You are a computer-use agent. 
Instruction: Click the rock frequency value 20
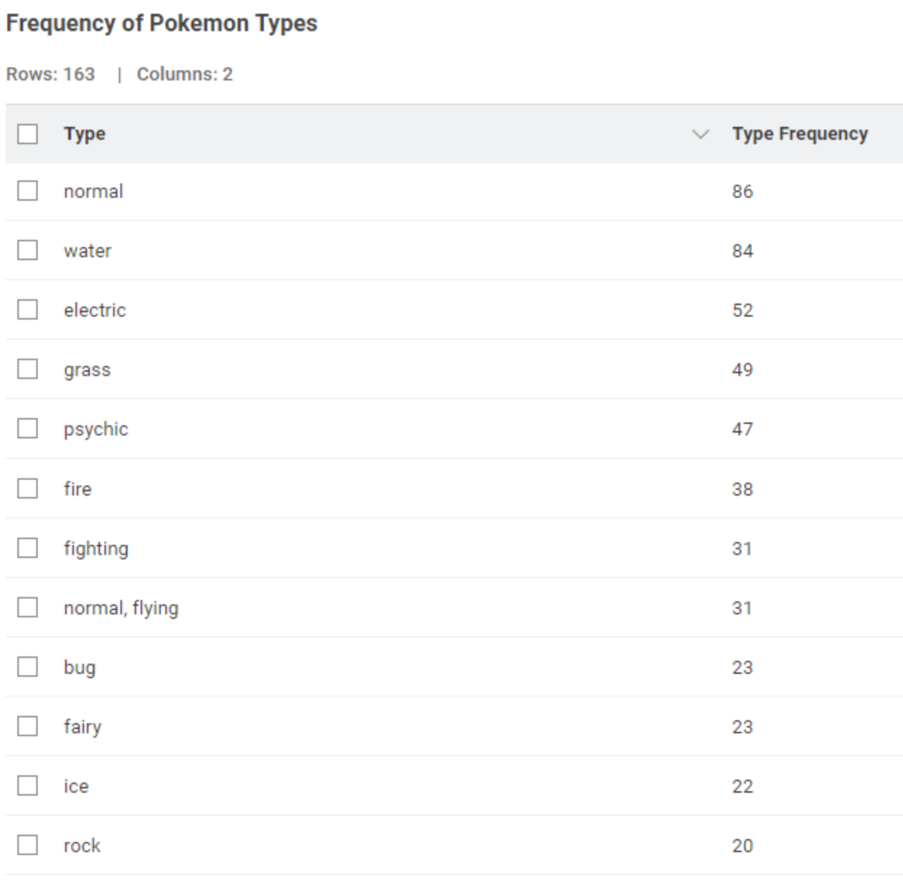(742, 846)
